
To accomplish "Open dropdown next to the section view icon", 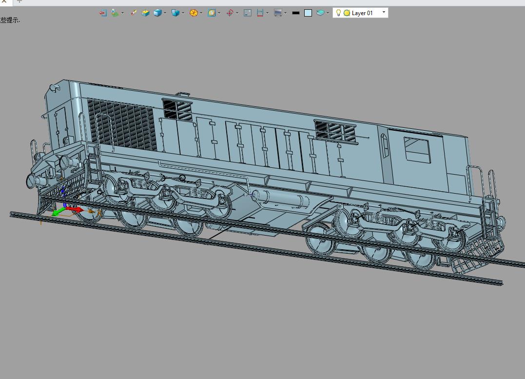I will click(267, 13).
